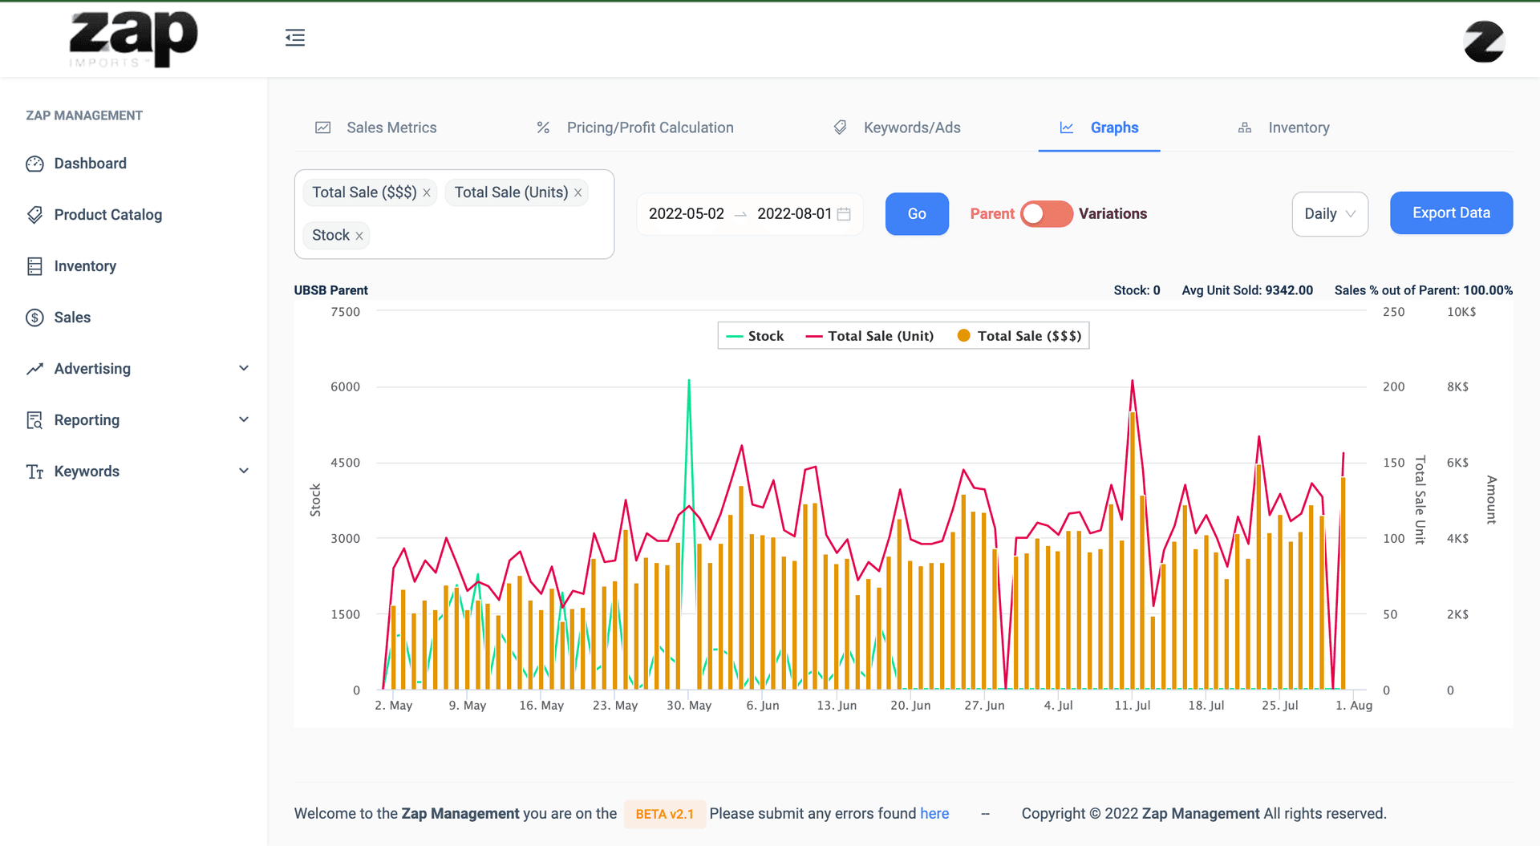
Task: Click the Z profile avatar
Action: (x=1483, y=42)
